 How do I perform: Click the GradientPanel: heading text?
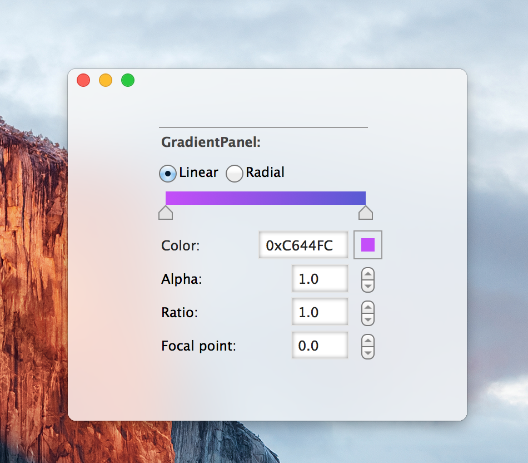coord(211,142)
